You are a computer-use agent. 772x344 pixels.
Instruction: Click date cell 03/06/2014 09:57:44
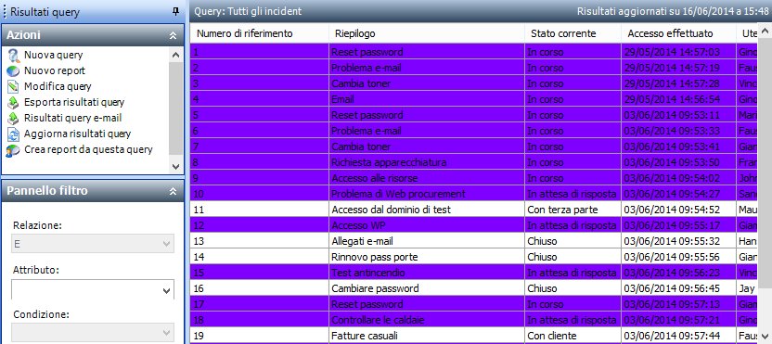tap(679, 336)
